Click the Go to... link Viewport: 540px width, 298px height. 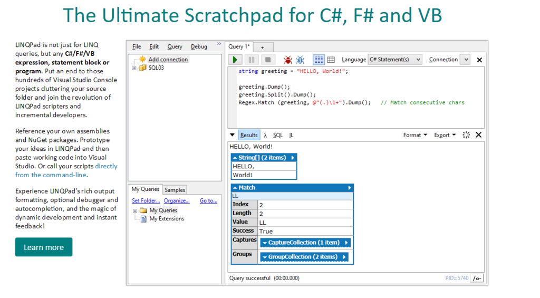(208, 200)
